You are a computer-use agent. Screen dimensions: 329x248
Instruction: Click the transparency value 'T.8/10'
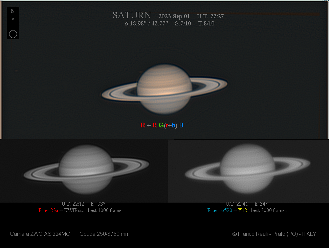point(206,23)
